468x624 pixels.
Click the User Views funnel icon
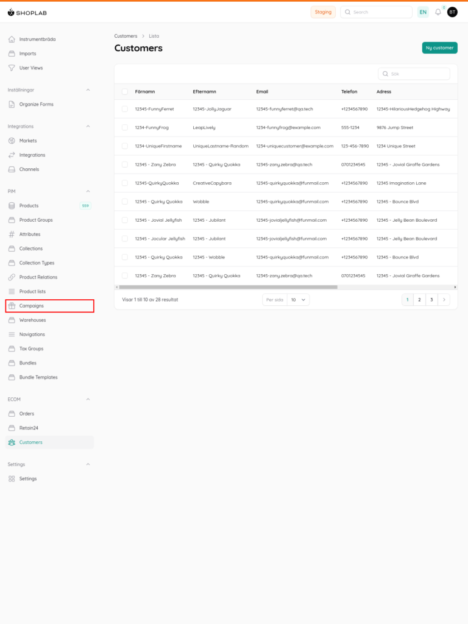point(12,68)
